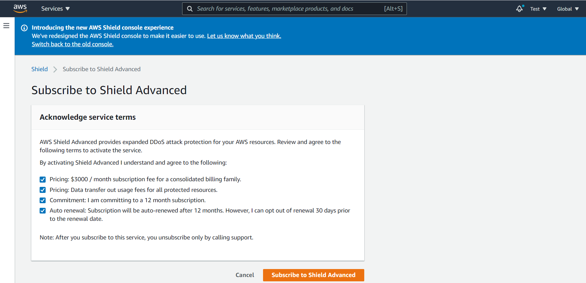586x283 pixels.
Task: Toggle the Auto renewal checkbox
Action: click(43, 211)
